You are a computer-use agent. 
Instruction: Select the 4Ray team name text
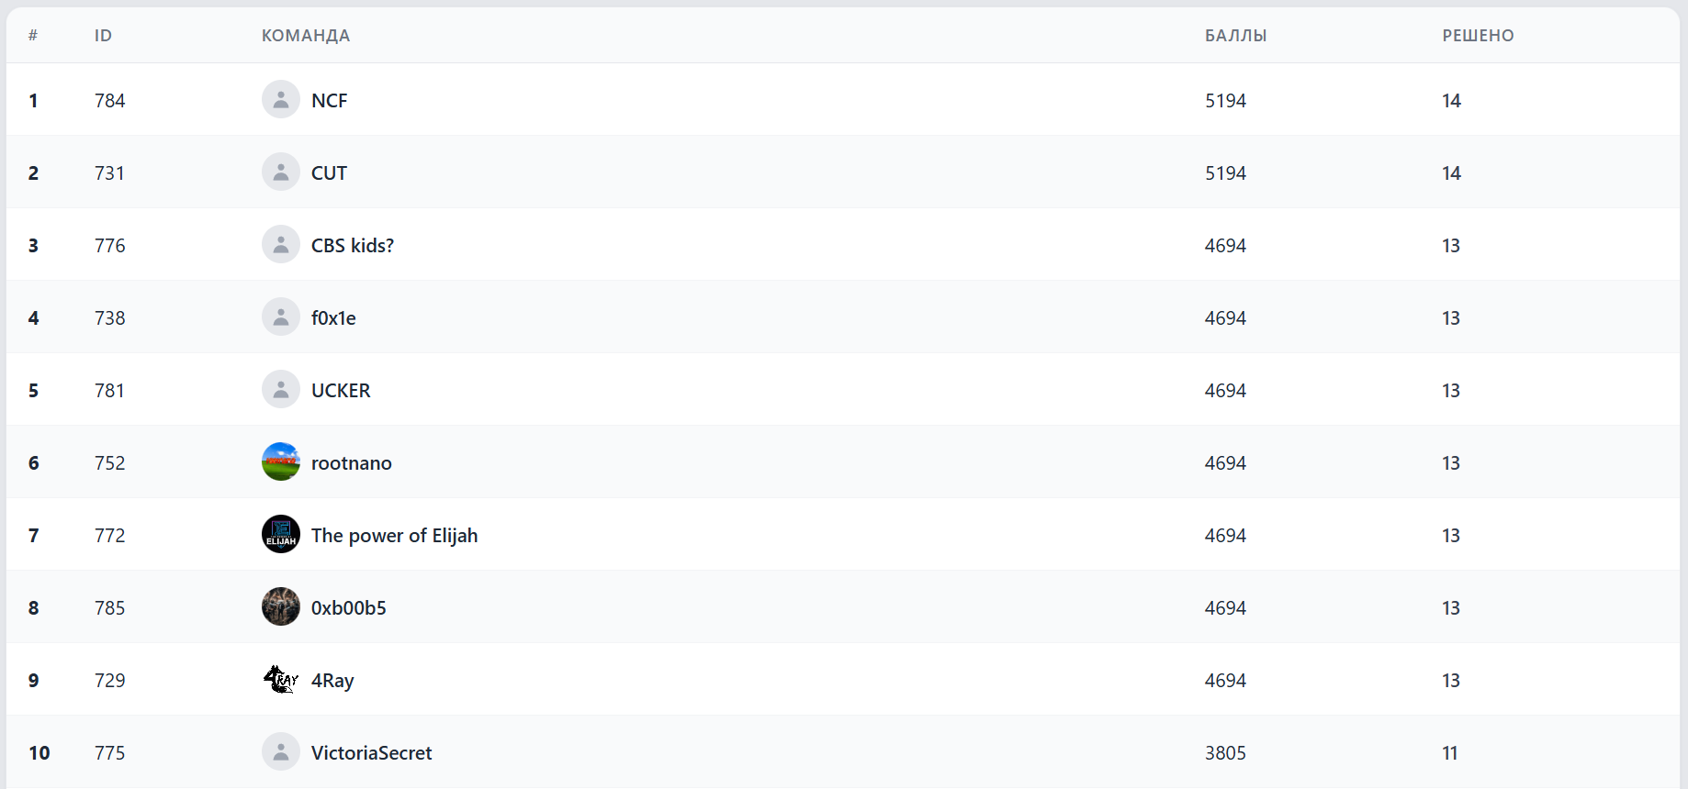tap(332, 681)
